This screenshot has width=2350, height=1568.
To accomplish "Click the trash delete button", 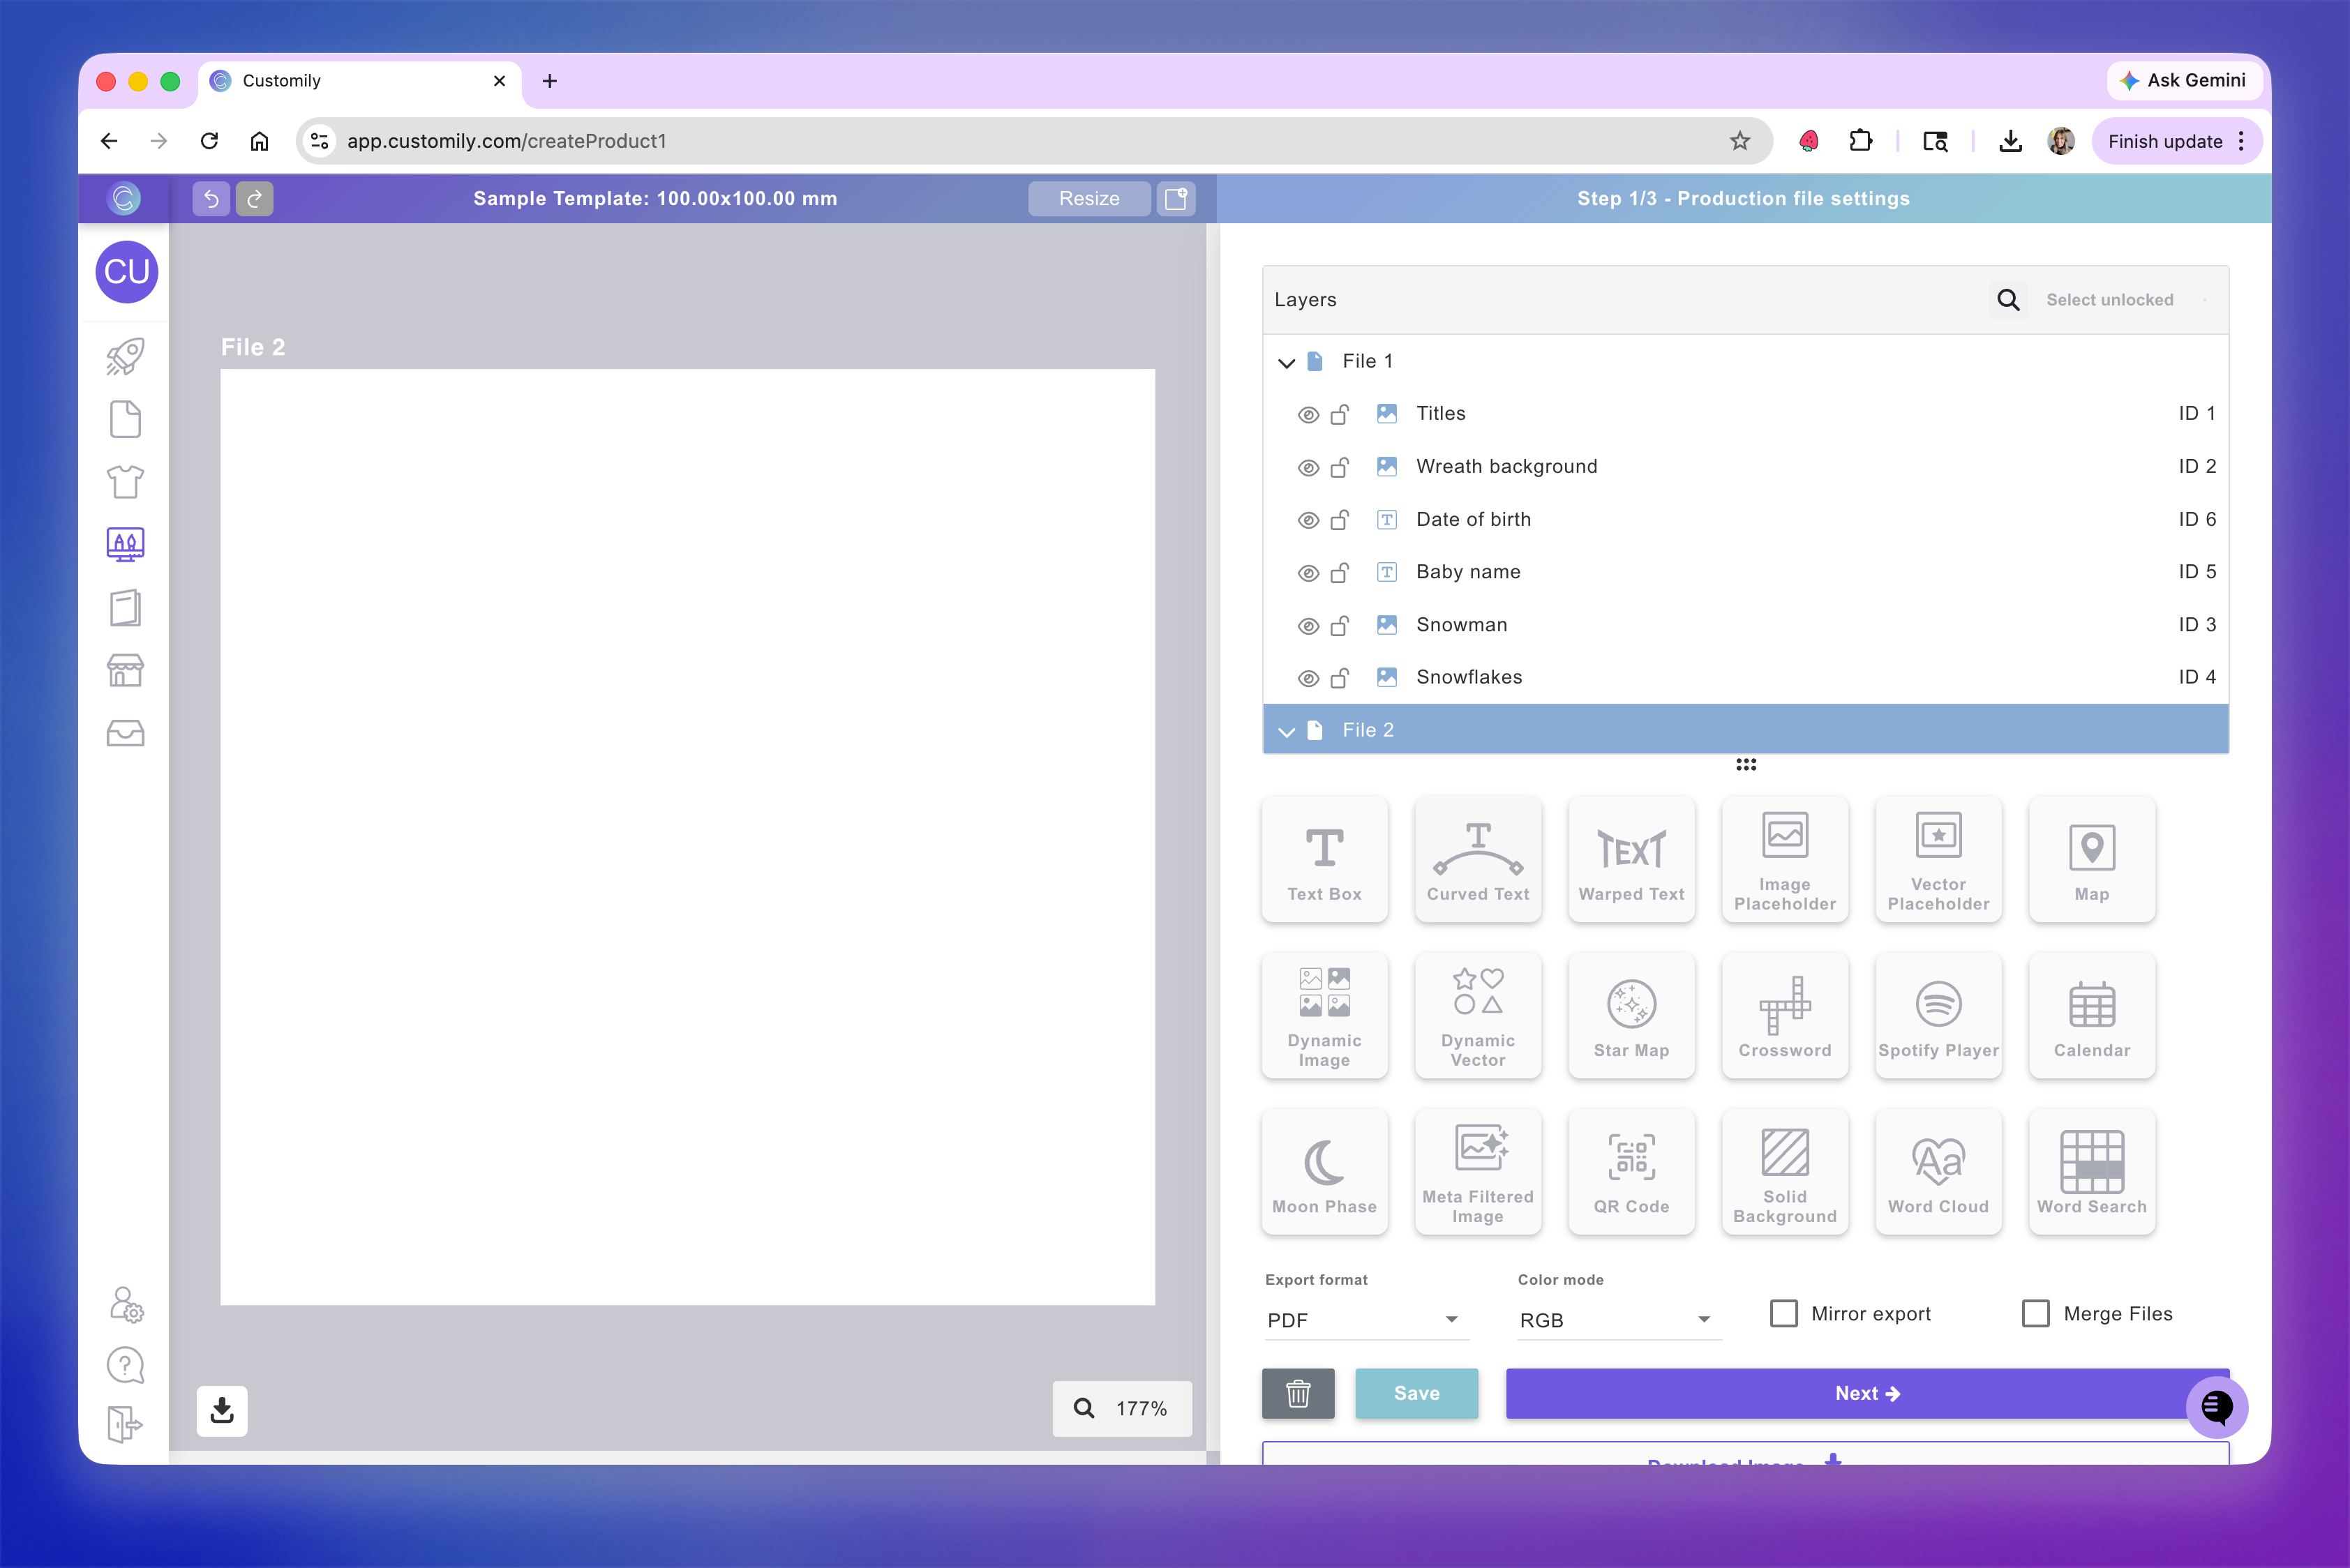I will pyautogui.click(x=1298, y=1393).
